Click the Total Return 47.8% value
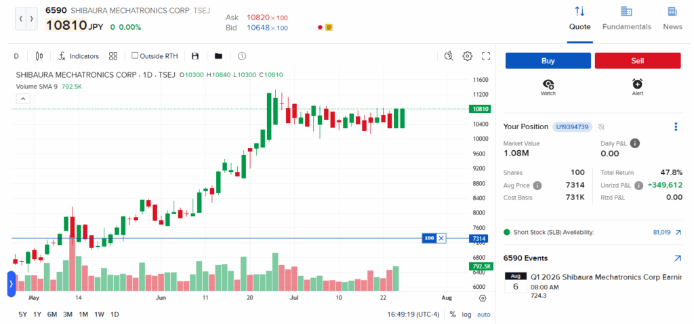This screenshot has height=324, width=694. pyautogui.click(x=671, y=173)
